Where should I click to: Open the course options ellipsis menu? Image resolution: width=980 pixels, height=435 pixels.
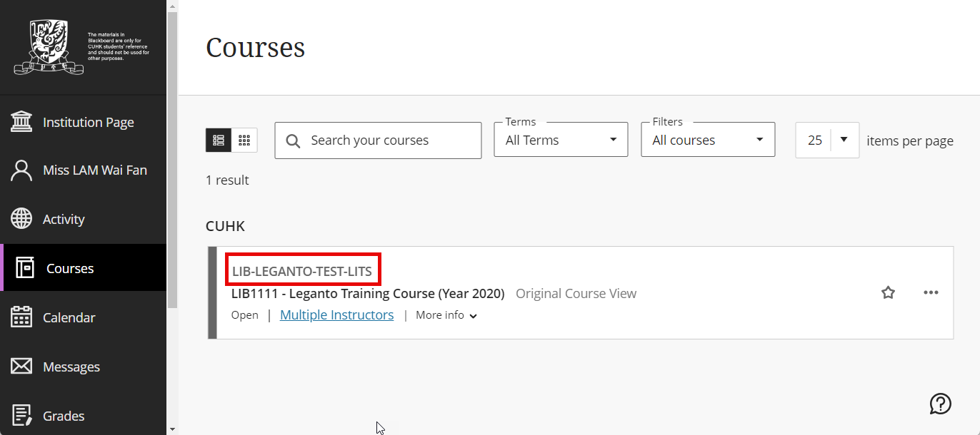click(931, 292)
